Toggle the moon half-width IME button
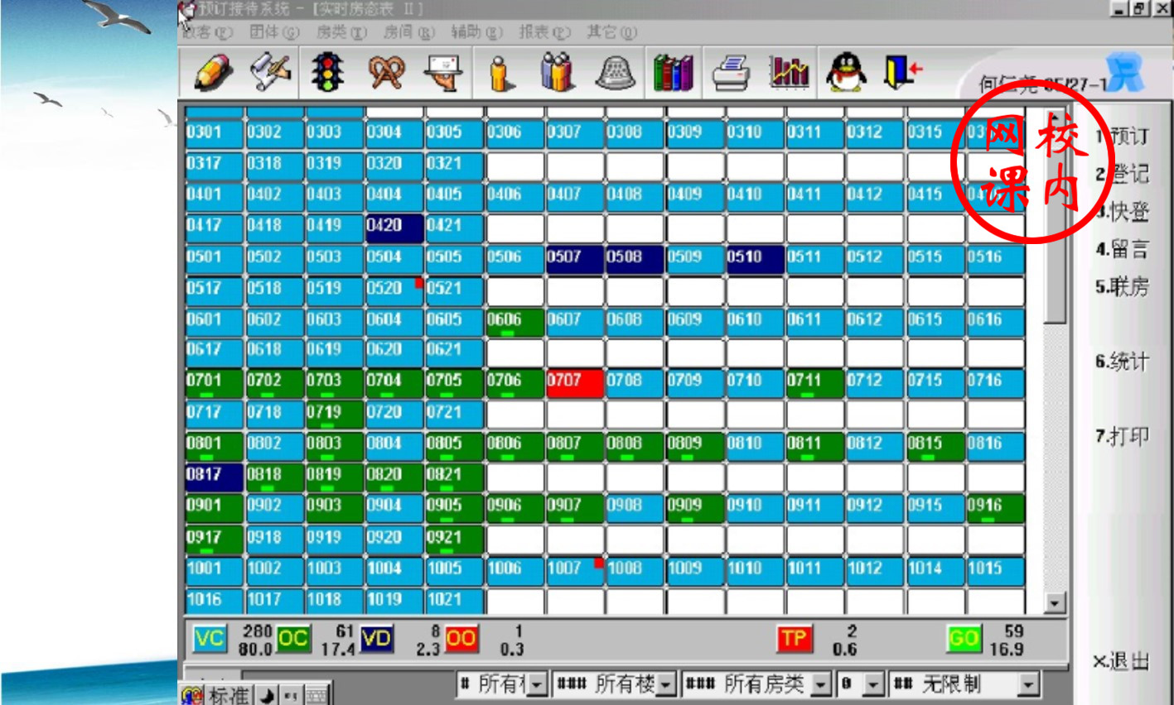Screen dimensions: 1174x705 tap(267, 696)
